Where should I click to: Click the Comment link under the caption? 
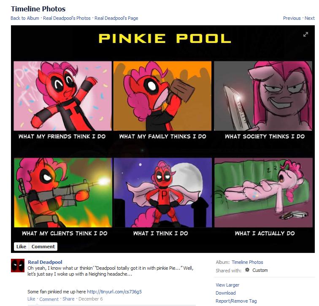[49, 299]
